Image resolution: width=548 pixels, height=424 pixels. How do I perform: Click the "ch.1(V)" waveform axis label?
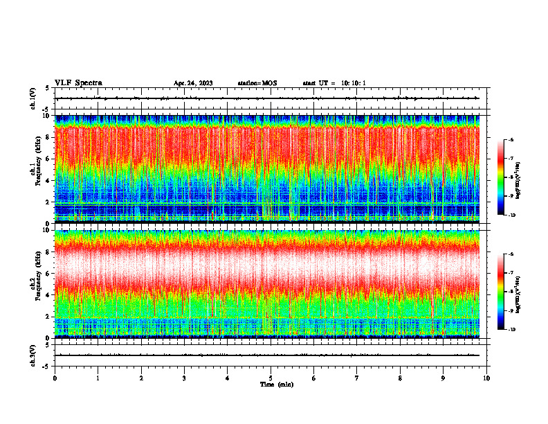33,98
